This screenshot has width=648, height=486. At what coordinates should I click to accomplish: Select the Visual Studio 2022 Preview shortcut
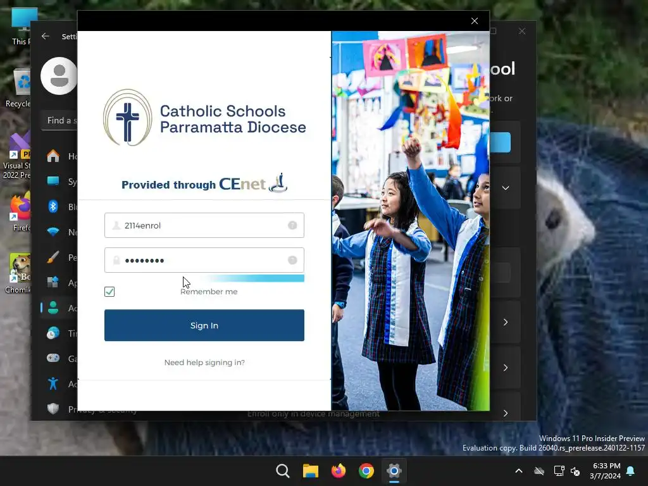[x=16, y=156]
